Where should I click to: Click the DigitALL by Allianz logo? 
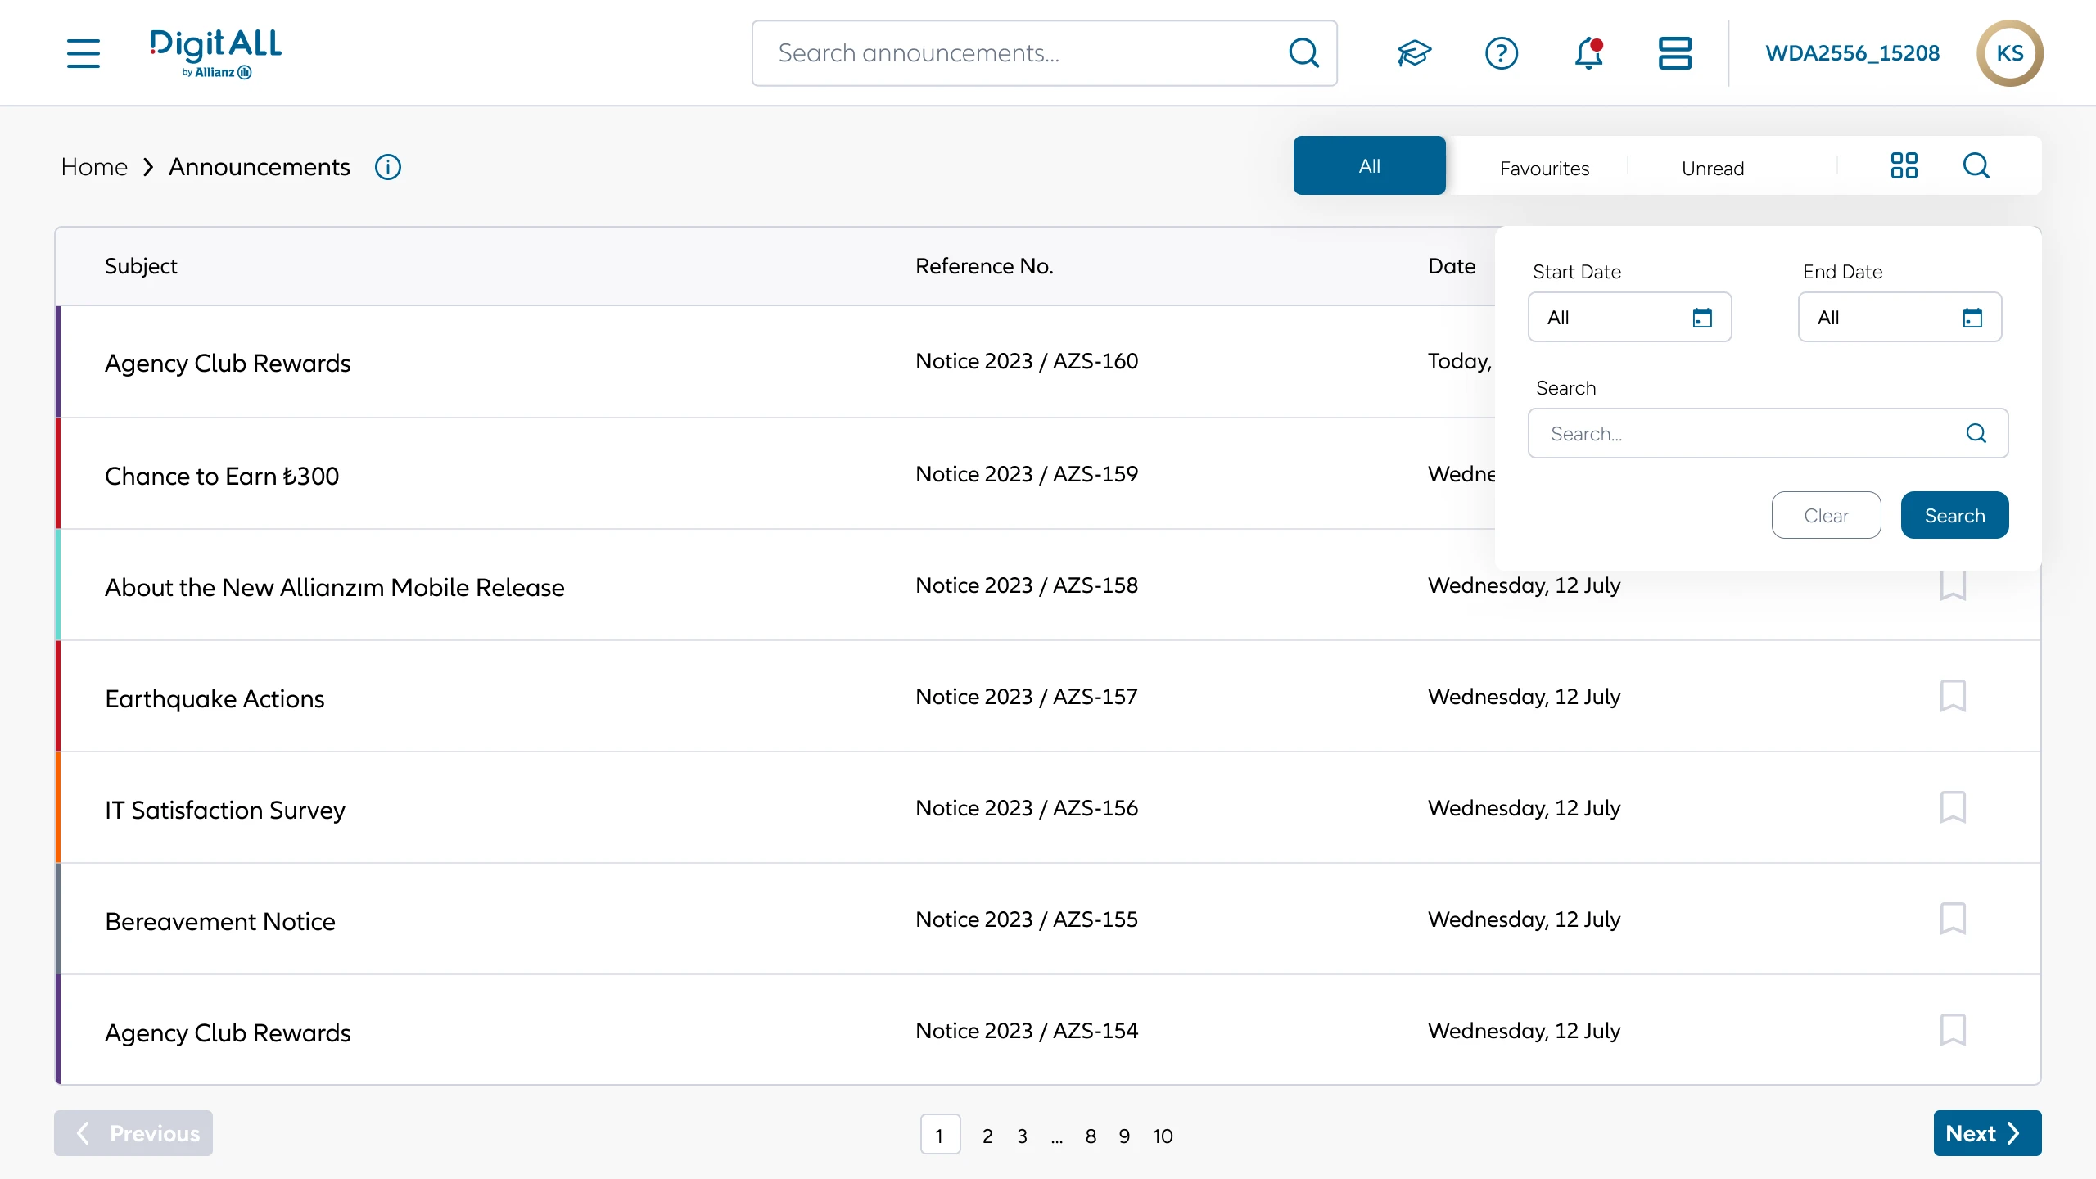(215, 53)
